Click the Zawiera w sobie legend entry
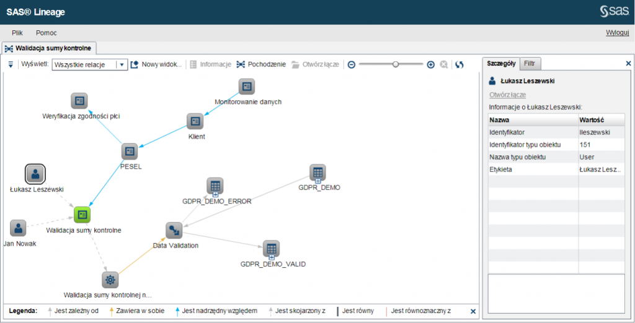 (x=137, y=311)
